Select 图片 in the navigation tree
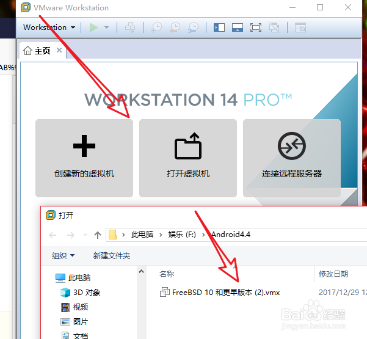This screenshot has width=367, height=339. coord(74,322)
